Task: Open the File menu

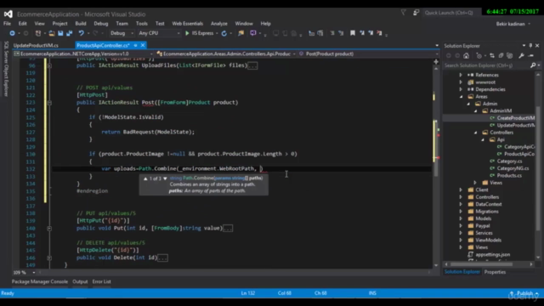Action: click(7, 24)
